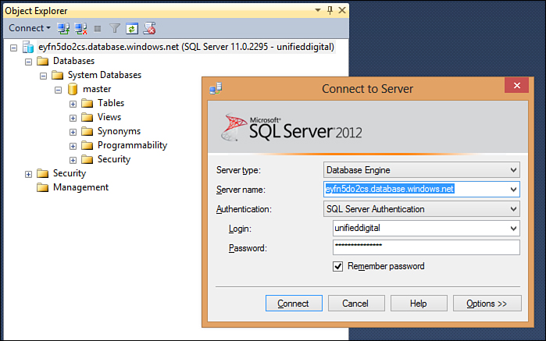The width and height of the screenshot is (546, 341).
Task: Select the Management folder in the tree
Action: pyautogui.click(x=80, y=187)
